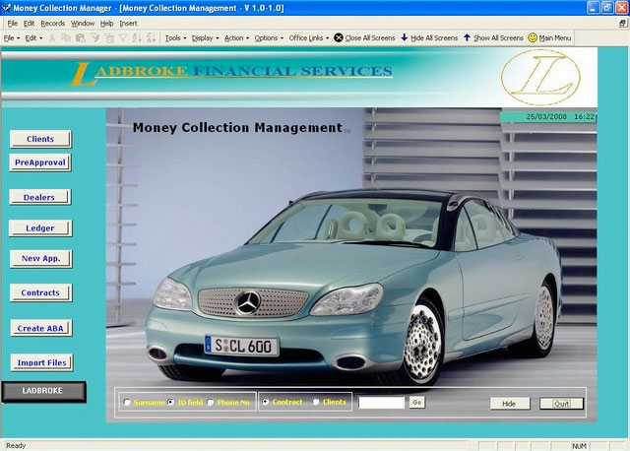
Task: Click Close All Screens icon button
Action: tap(339, 37)
